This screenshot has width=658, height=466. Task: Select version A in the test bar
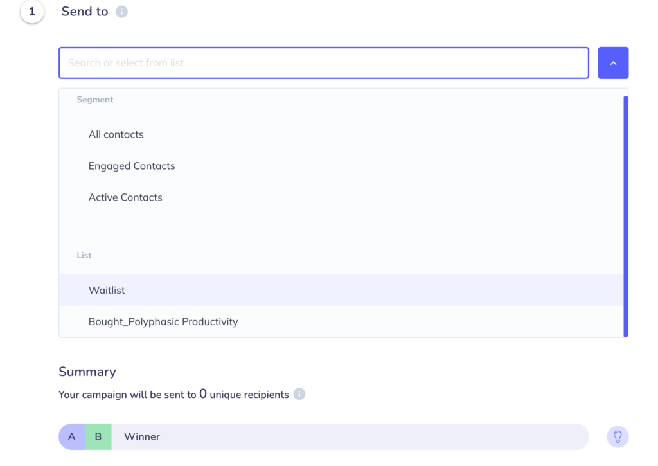(72, 436)
